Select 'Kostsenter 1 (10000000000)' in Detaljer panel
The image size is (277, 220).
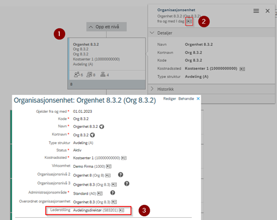(x=211, y=68)
